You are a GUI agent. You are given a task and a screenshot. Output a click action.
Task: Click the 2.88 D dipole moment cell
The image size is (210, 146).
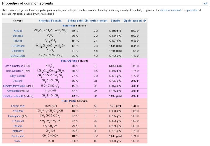135,81
